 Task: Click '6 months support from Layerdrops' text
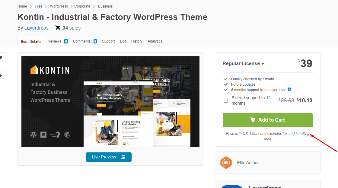point(259,90)
